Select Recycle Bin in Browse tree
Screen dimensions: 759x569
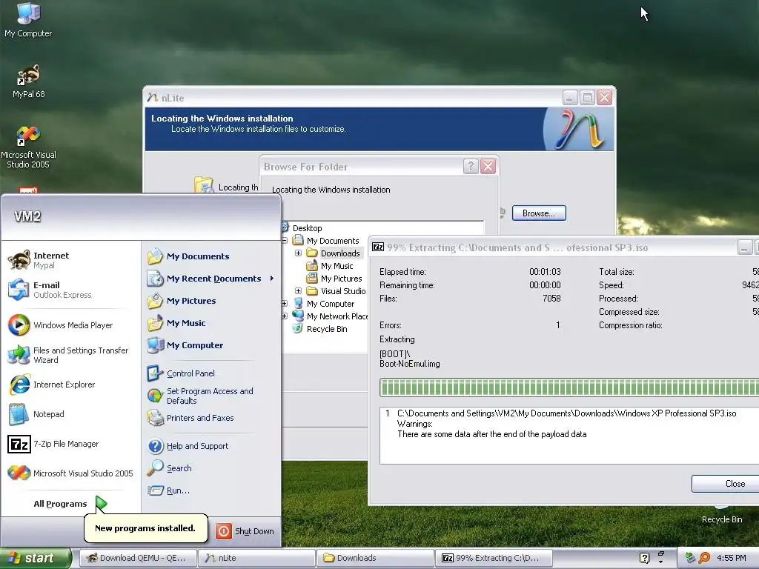pyautogui.click(x=327, y=328)
